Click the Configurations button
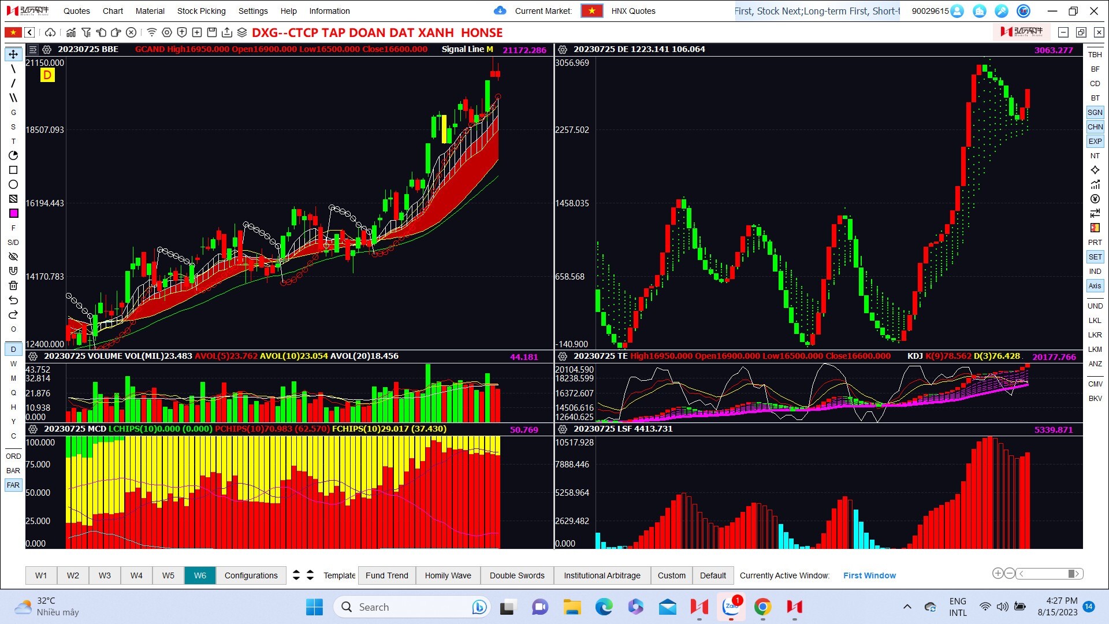Image resolution: width=1109 pixels, height=624 pixels. (x=251, y=575)
